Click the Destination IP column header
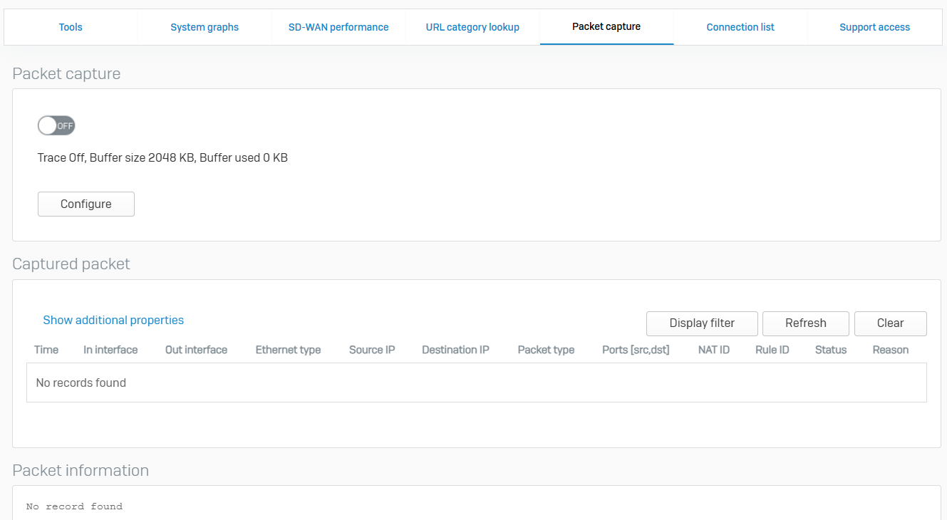Viewport: 947px width, 520px height. 455,350
